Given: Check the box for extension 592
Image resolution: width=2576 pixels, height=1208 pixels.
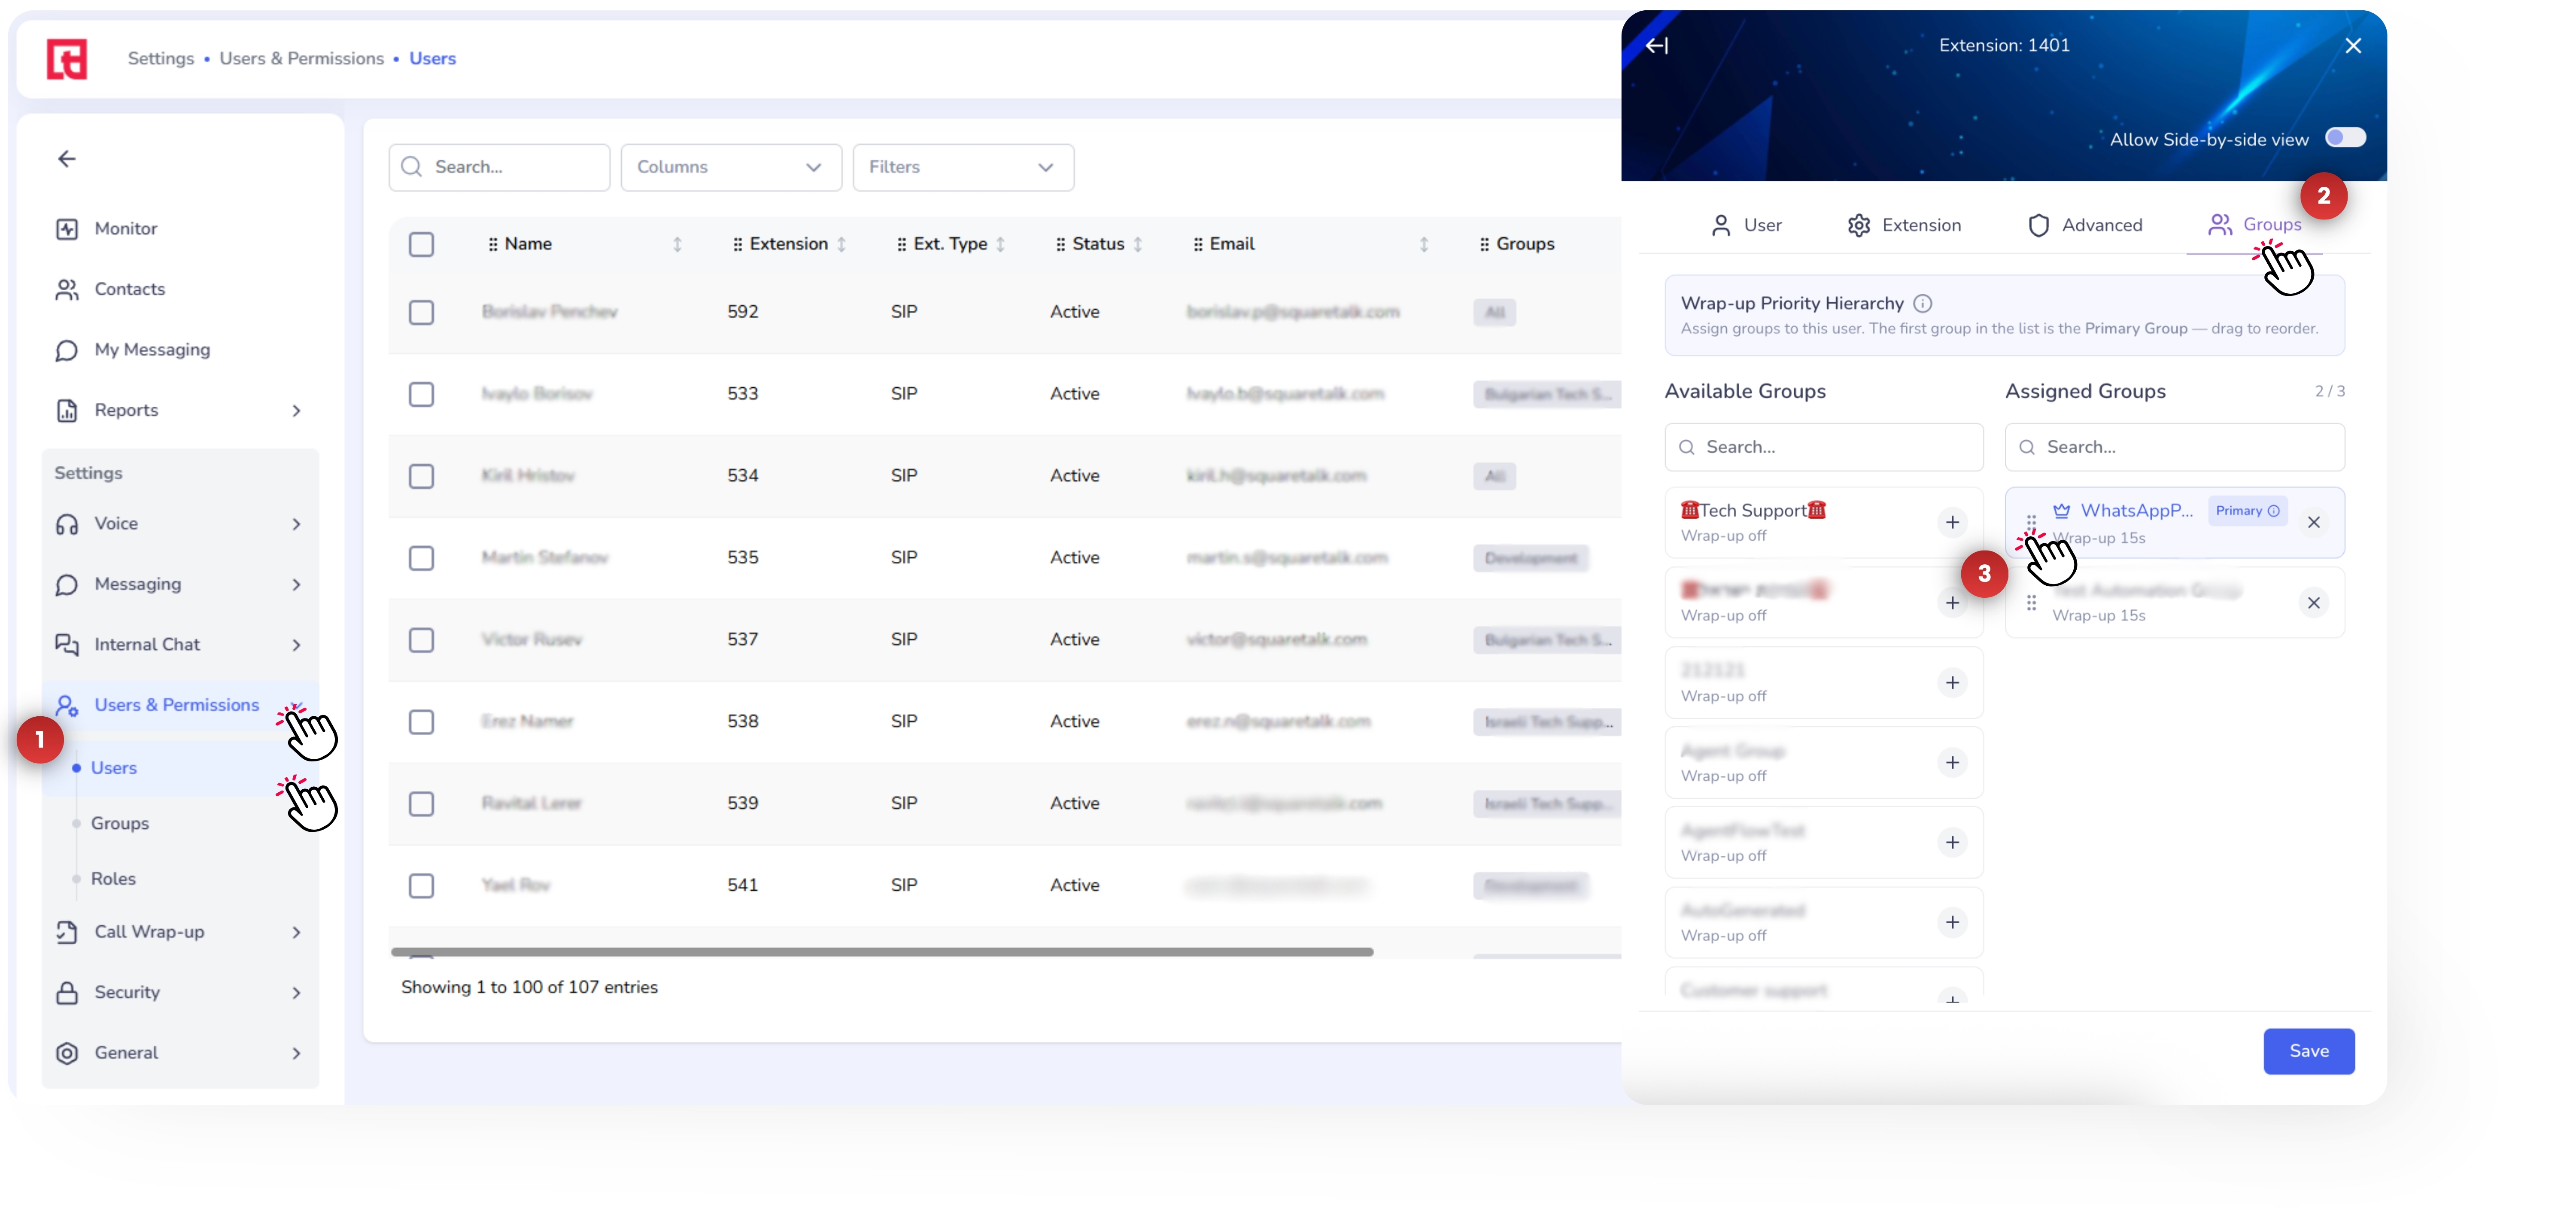Looking at the screenshot, I should coord(421,312).
